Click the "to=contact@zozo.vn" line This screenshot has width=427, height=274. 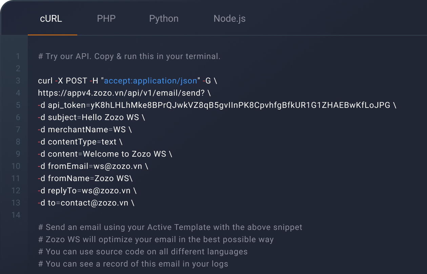(x=86, y=203)
